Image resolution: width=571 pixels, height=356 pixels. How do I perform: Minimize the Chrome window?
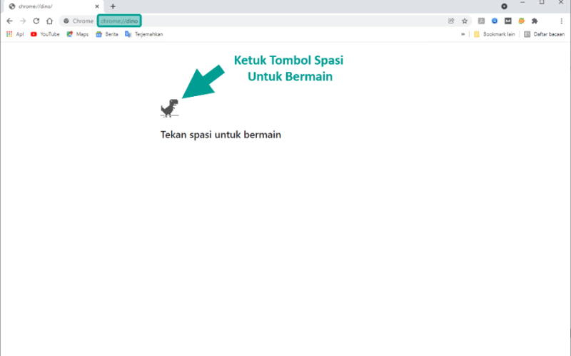(522, 3)
